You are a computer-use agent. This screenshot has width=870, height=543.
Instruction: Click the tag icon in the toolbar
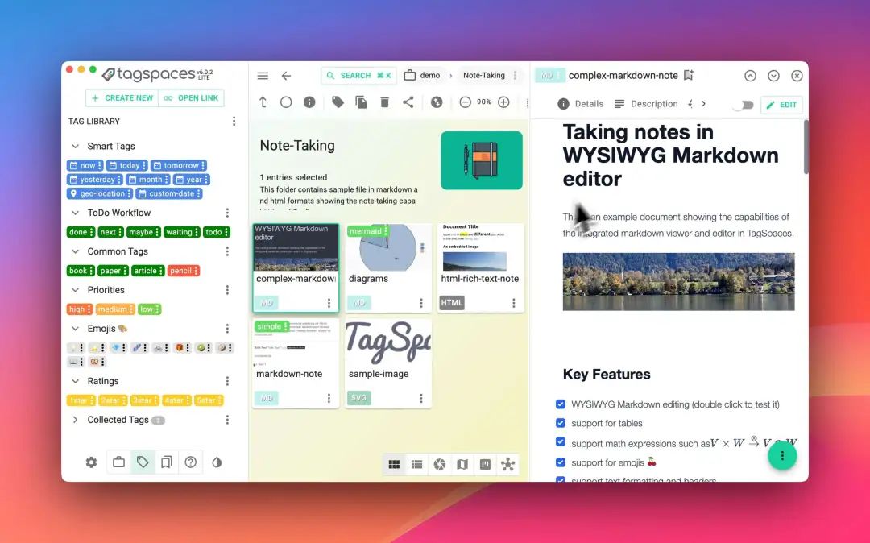click(x=338, y=102)
